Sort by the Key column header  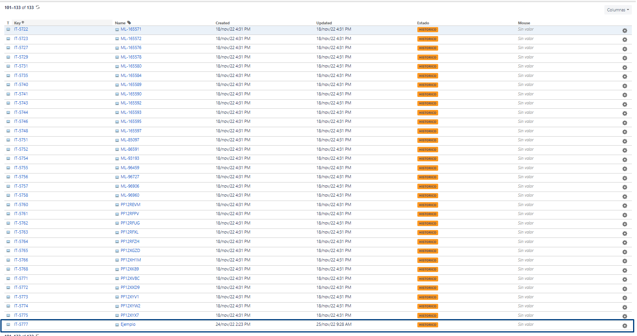(17, 23)
